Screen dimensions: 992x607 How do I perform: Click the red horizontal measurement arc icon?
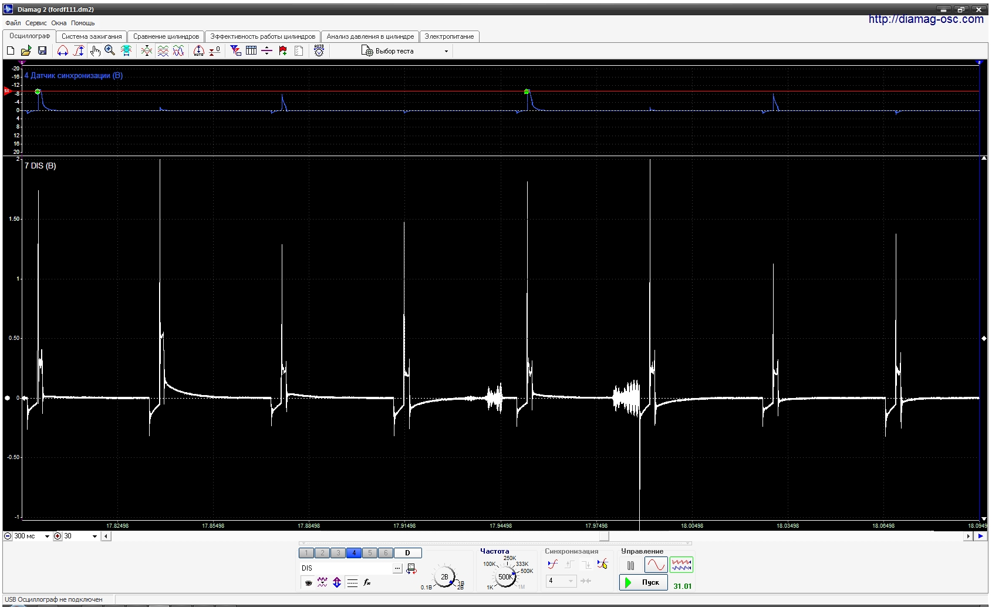[63, 51]
